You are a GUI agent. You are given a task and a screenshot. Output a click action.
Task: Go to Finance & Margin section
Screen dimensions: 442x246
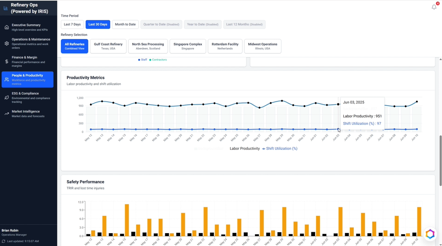[x=27, y=61]
